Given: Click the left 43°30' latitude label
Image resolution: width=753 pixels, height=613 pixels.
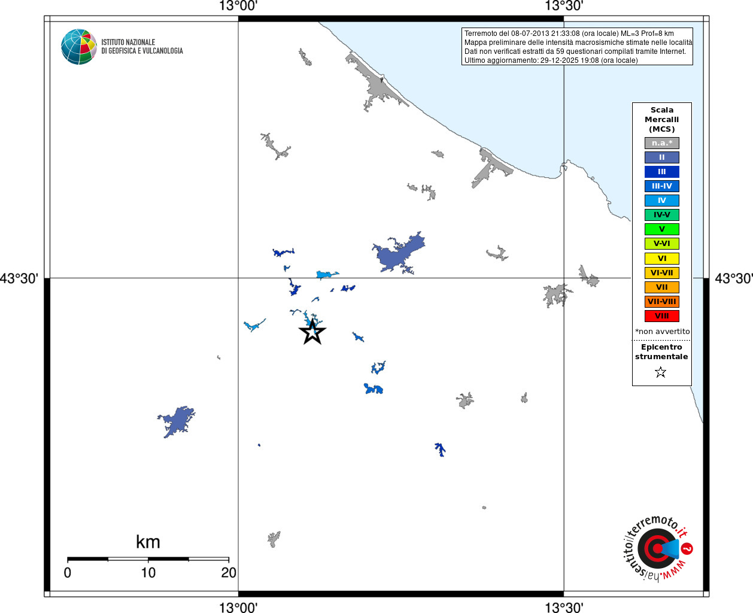Looking at the screenshot, I should [x=20, y=278].
